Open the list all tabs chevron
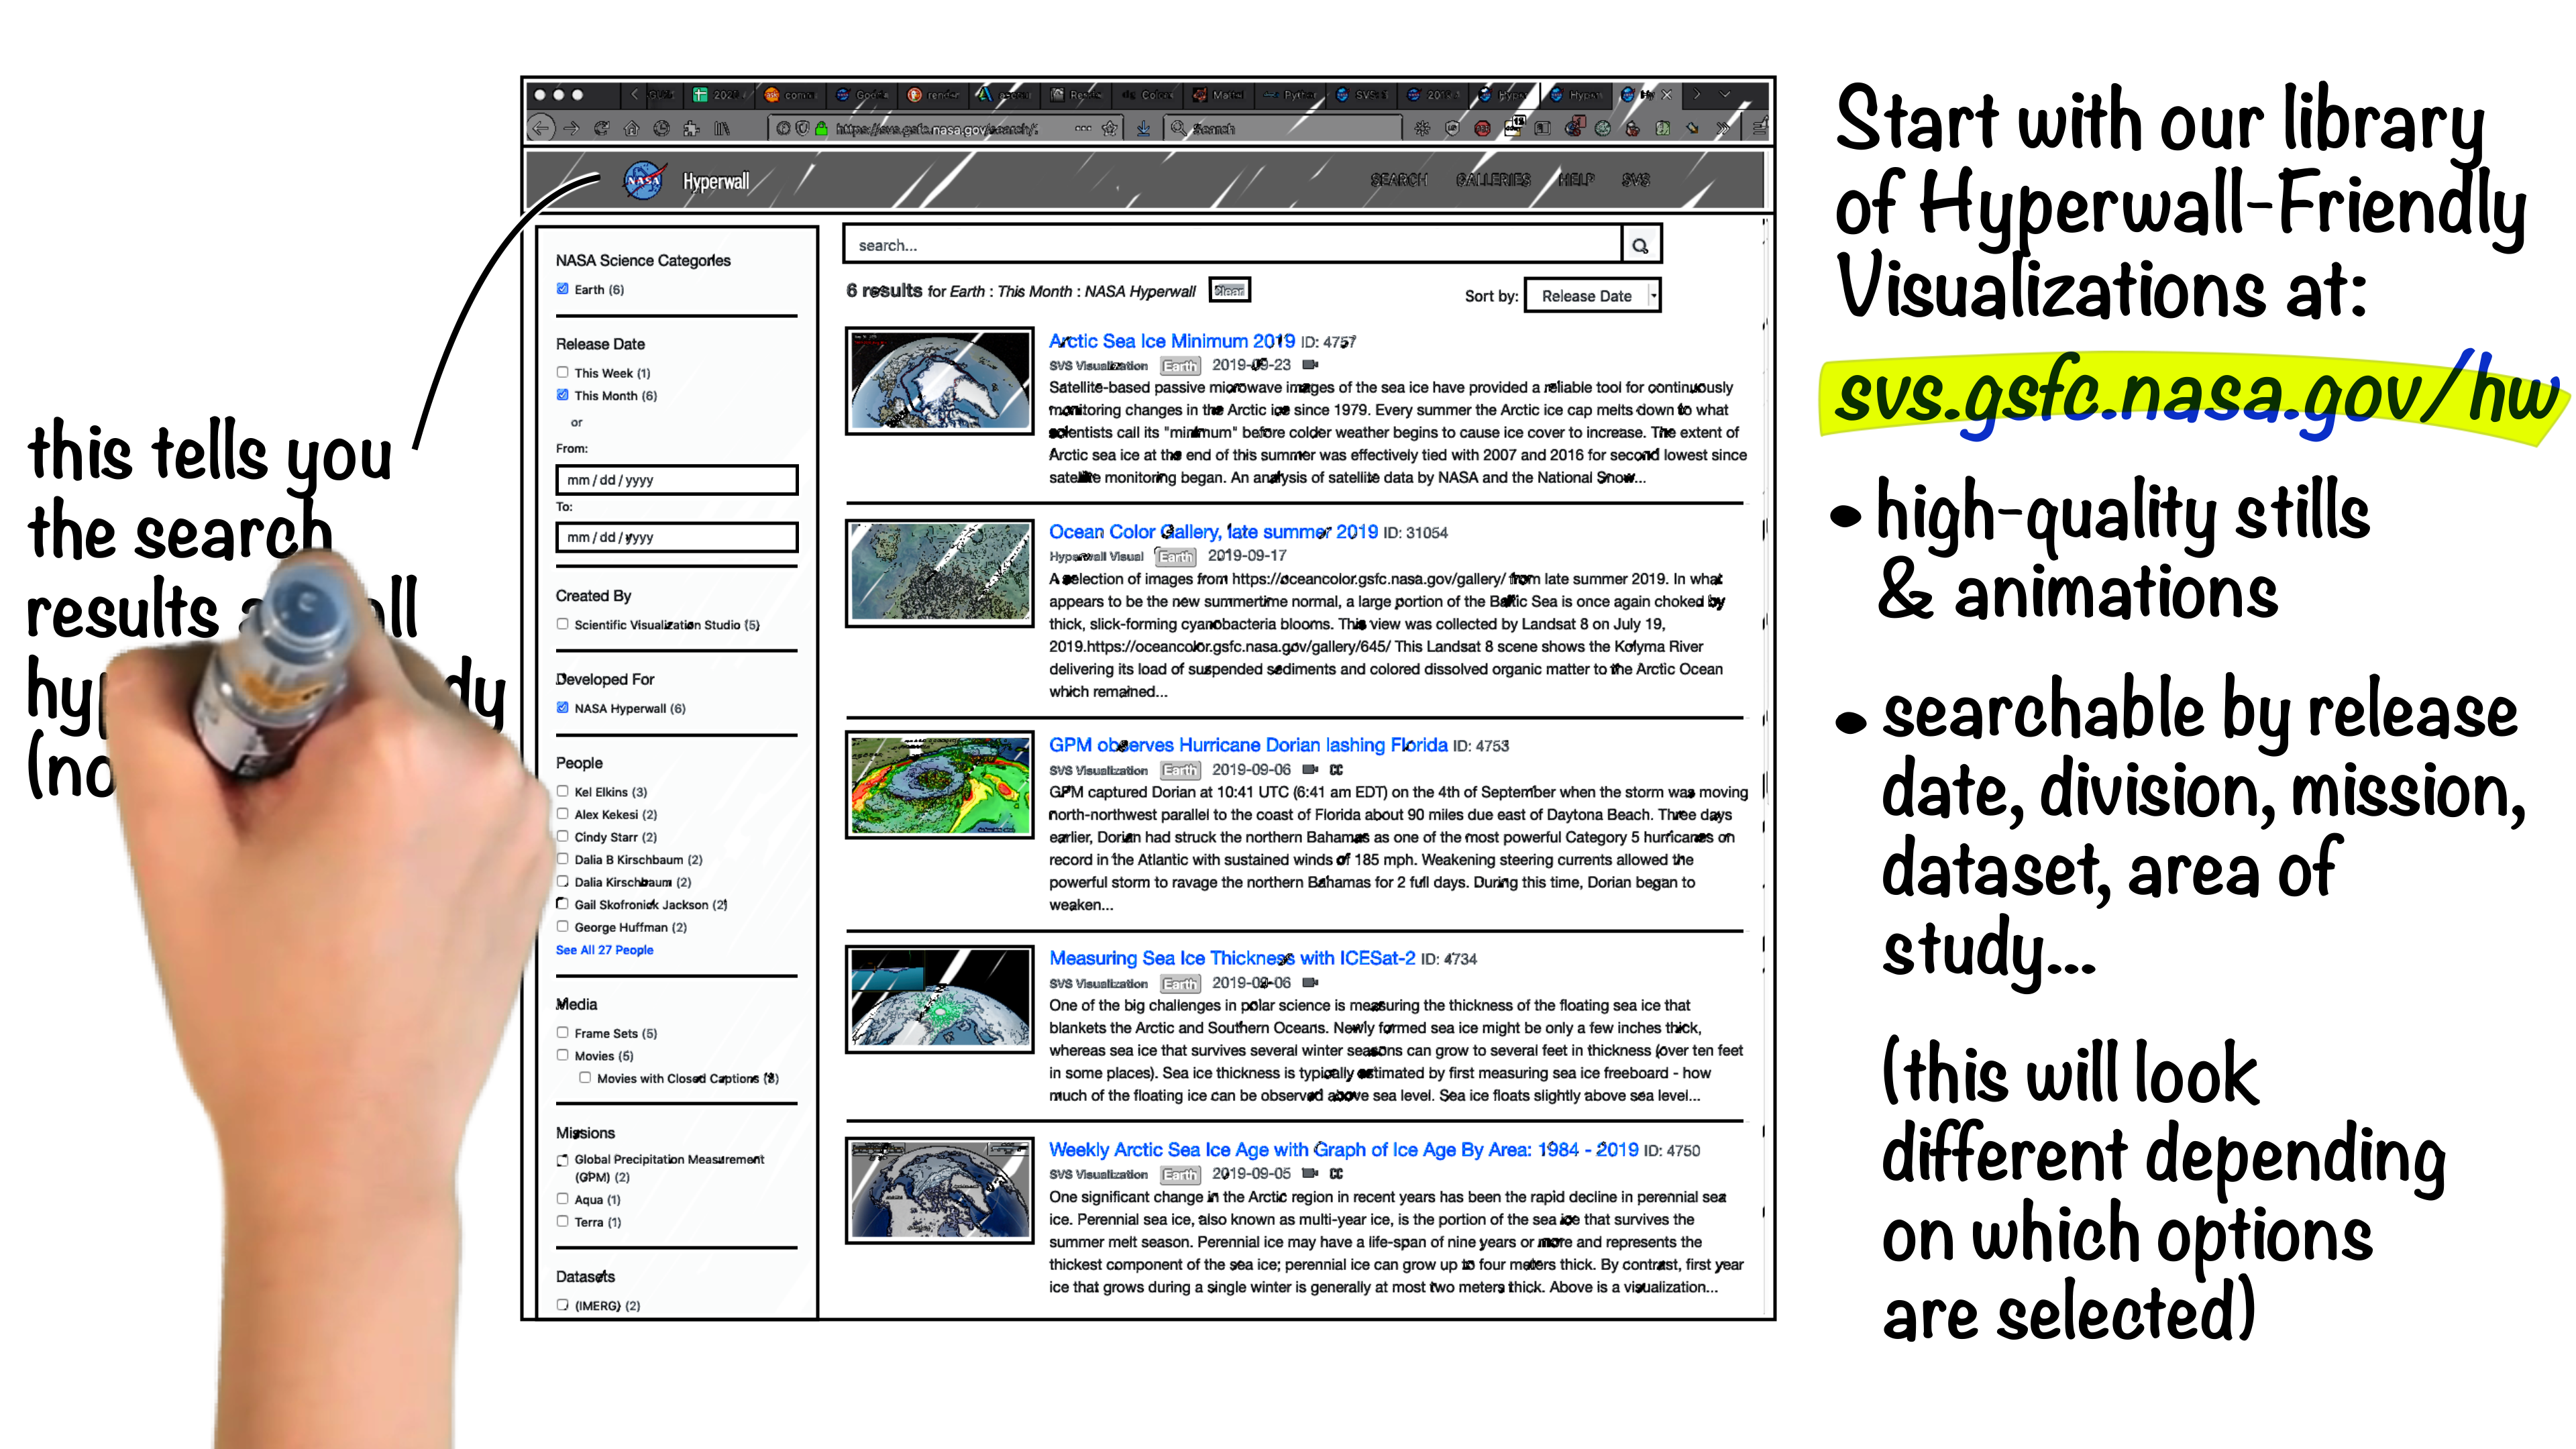Viewport: 2576px width, 1449px height. point(1724,94)
